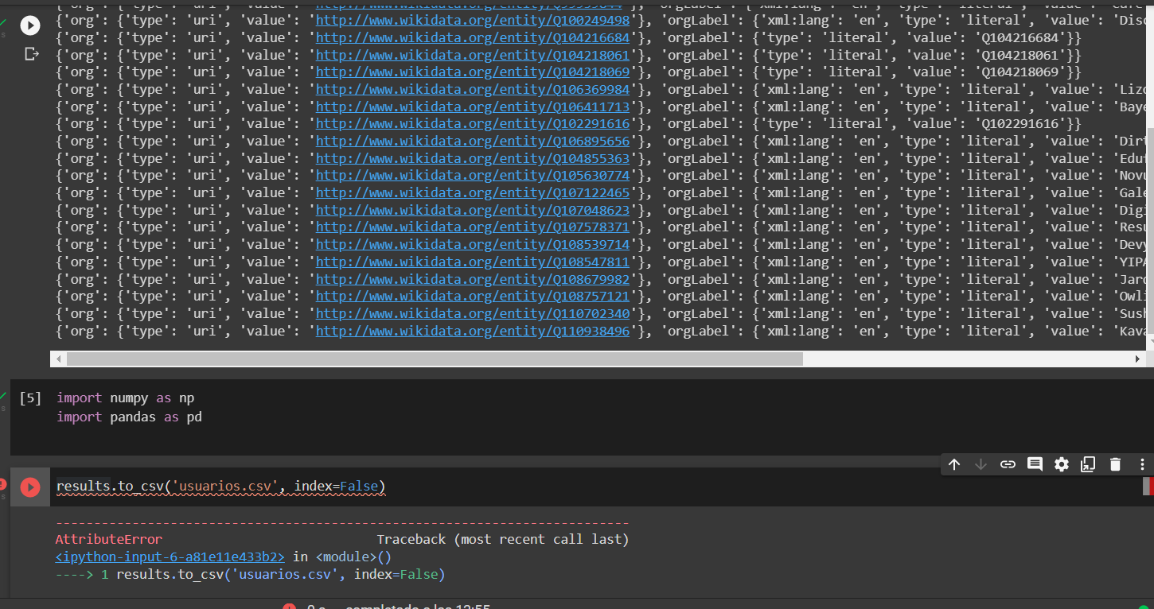This screenshot has width=1154, height=609.
Task: Move the selected cell down
Action: [981, 464]
